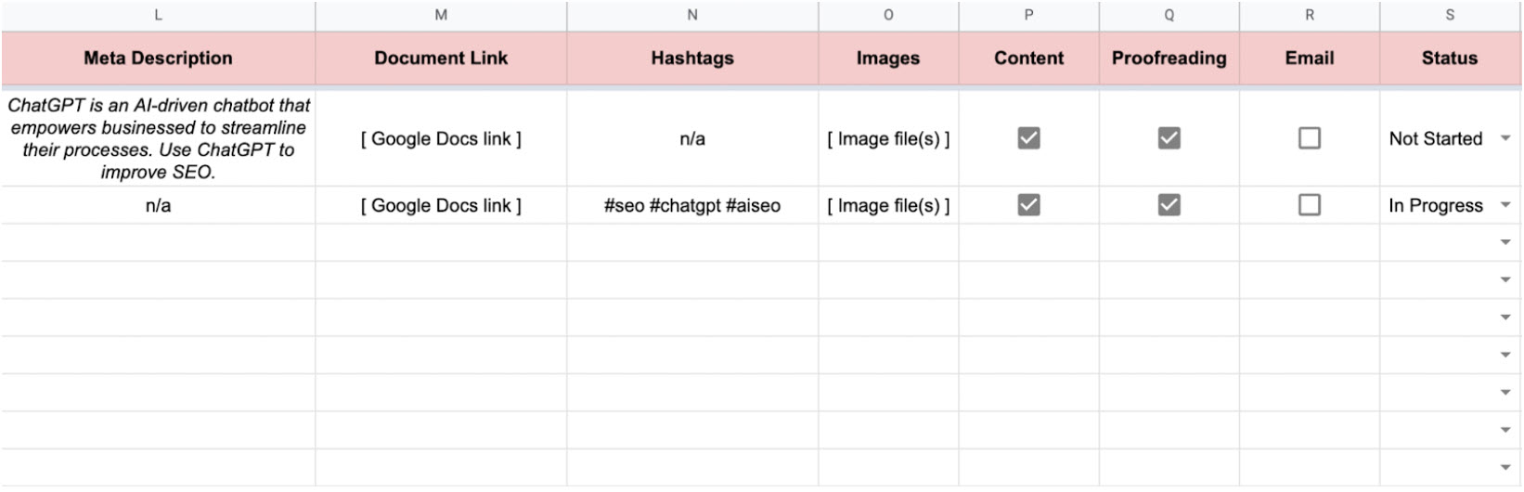Click the 'Meta Description' header cell
The image size is (1524, 492).
coord(158,58)
